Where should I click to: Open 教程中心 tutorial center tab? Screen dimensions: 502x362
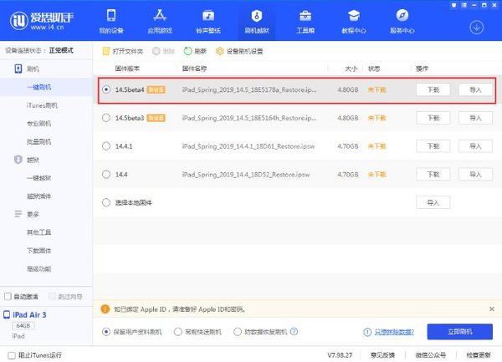[353, 21]
